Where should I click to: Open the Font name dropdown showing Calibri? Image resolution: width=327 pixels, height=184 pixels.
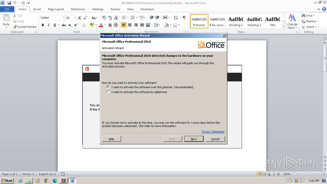[64, 18]
